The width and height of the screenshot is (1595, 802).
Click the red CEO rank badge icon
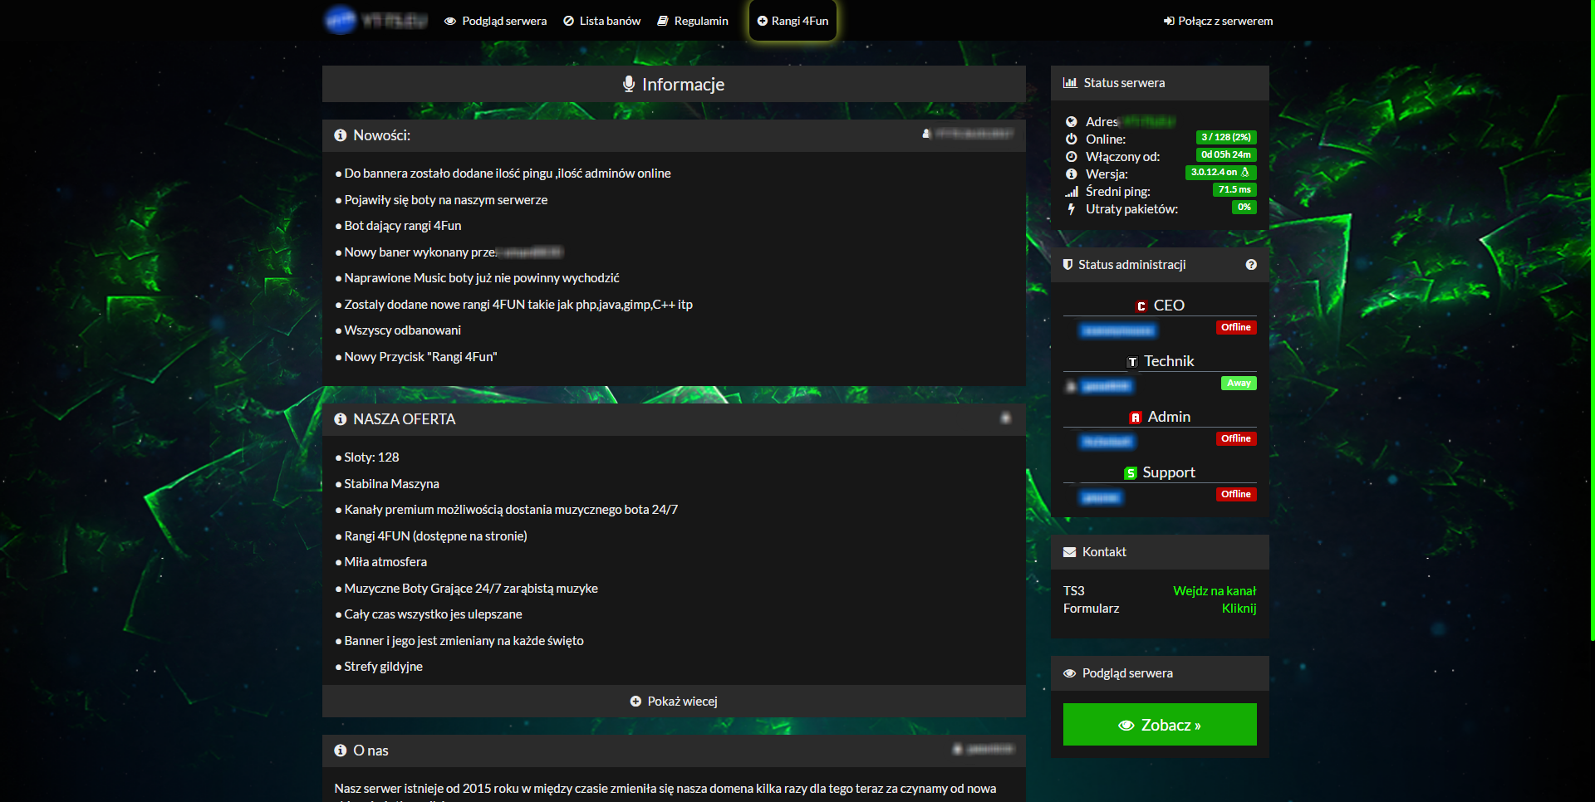pos(1141,306)
